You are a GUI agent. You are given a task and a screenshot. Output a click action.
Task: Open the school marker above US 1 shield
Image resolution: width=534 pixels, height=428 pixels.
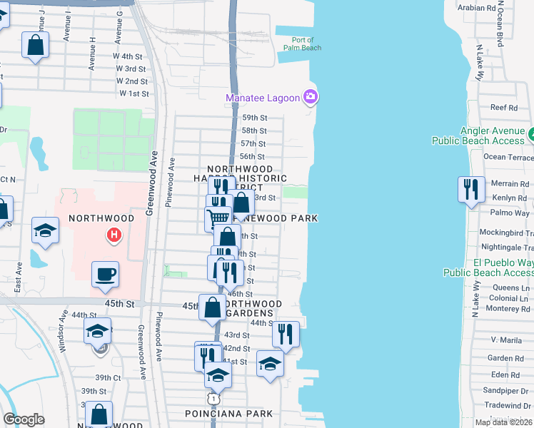click(x=218, y=377)
